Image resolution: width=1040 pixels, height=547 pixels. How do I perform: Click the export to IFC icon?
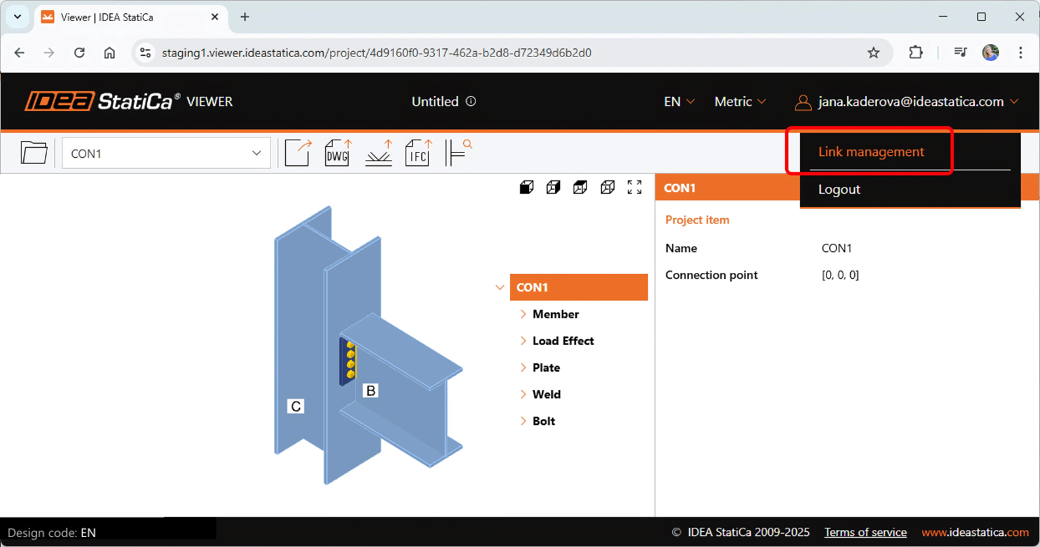(418, 153)
